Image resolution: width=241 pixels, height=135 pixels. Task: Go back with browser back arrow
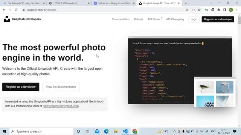[4, 10]
